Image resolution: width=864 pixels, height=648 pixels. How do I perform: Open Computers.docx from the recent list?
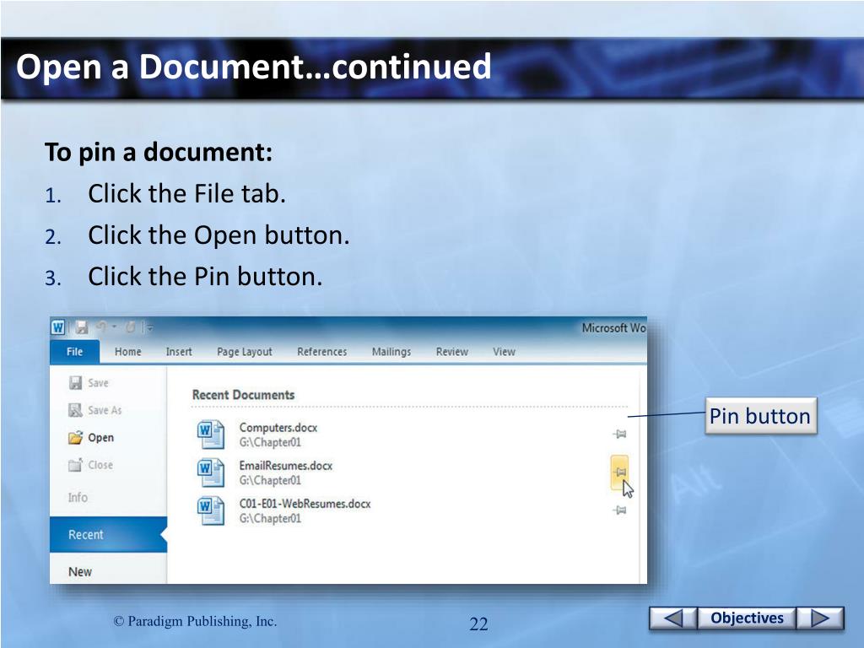(x=278, y=435)
